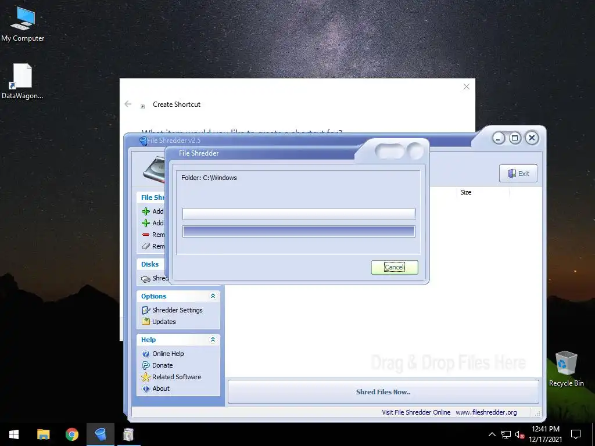Open Online Help entry
This screenshot has width=595, height=446.
click(168, 354)
